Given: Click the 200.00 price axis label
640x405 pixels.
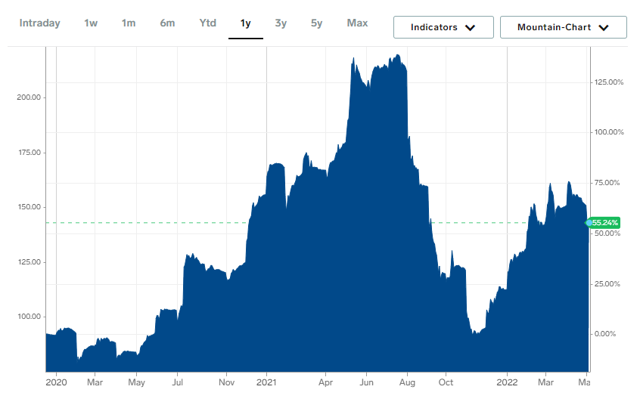Looking at the screenshot, I should (x=28, y=97).
